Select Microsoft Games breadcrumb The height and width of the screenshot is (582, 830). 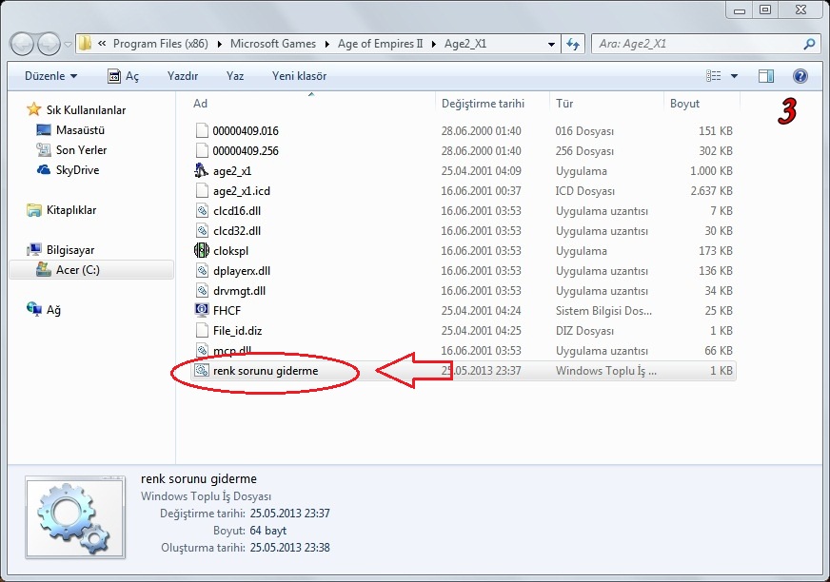(x=272, y=44)
